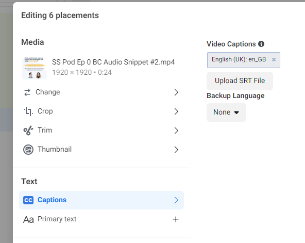Expand Thumbnail options chevron arrow

tap(176, 150)
